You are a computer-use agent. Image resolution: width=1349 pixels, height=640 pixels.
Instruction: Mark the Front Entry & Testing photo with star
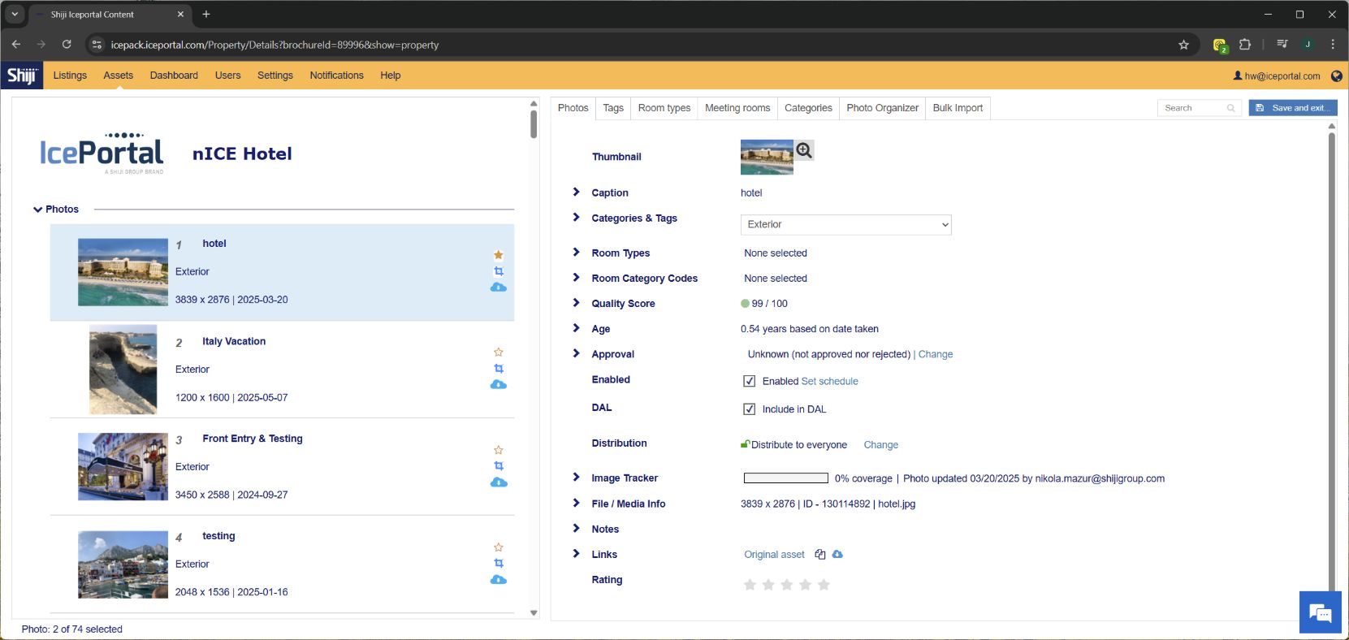click(x=499, y=450)
